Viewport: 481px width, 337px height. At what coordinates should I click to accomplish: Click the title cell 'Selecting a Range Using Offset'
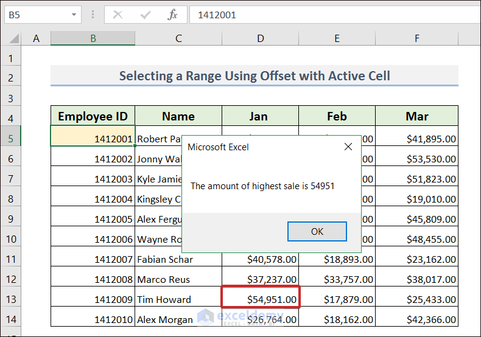pos(255,75)
